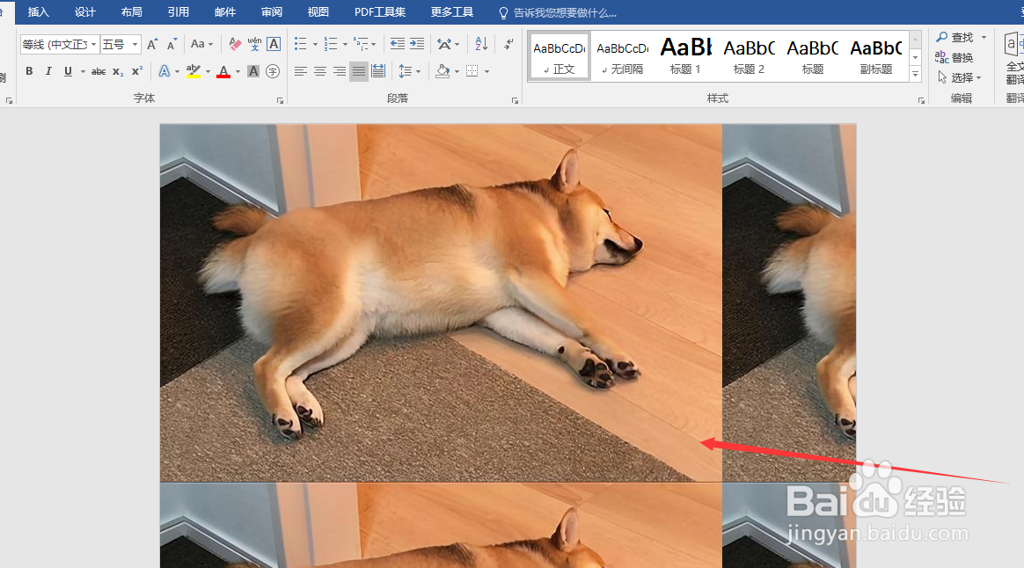
Task: Click the 替换 (Replace) button
Action: coord(955,57)
